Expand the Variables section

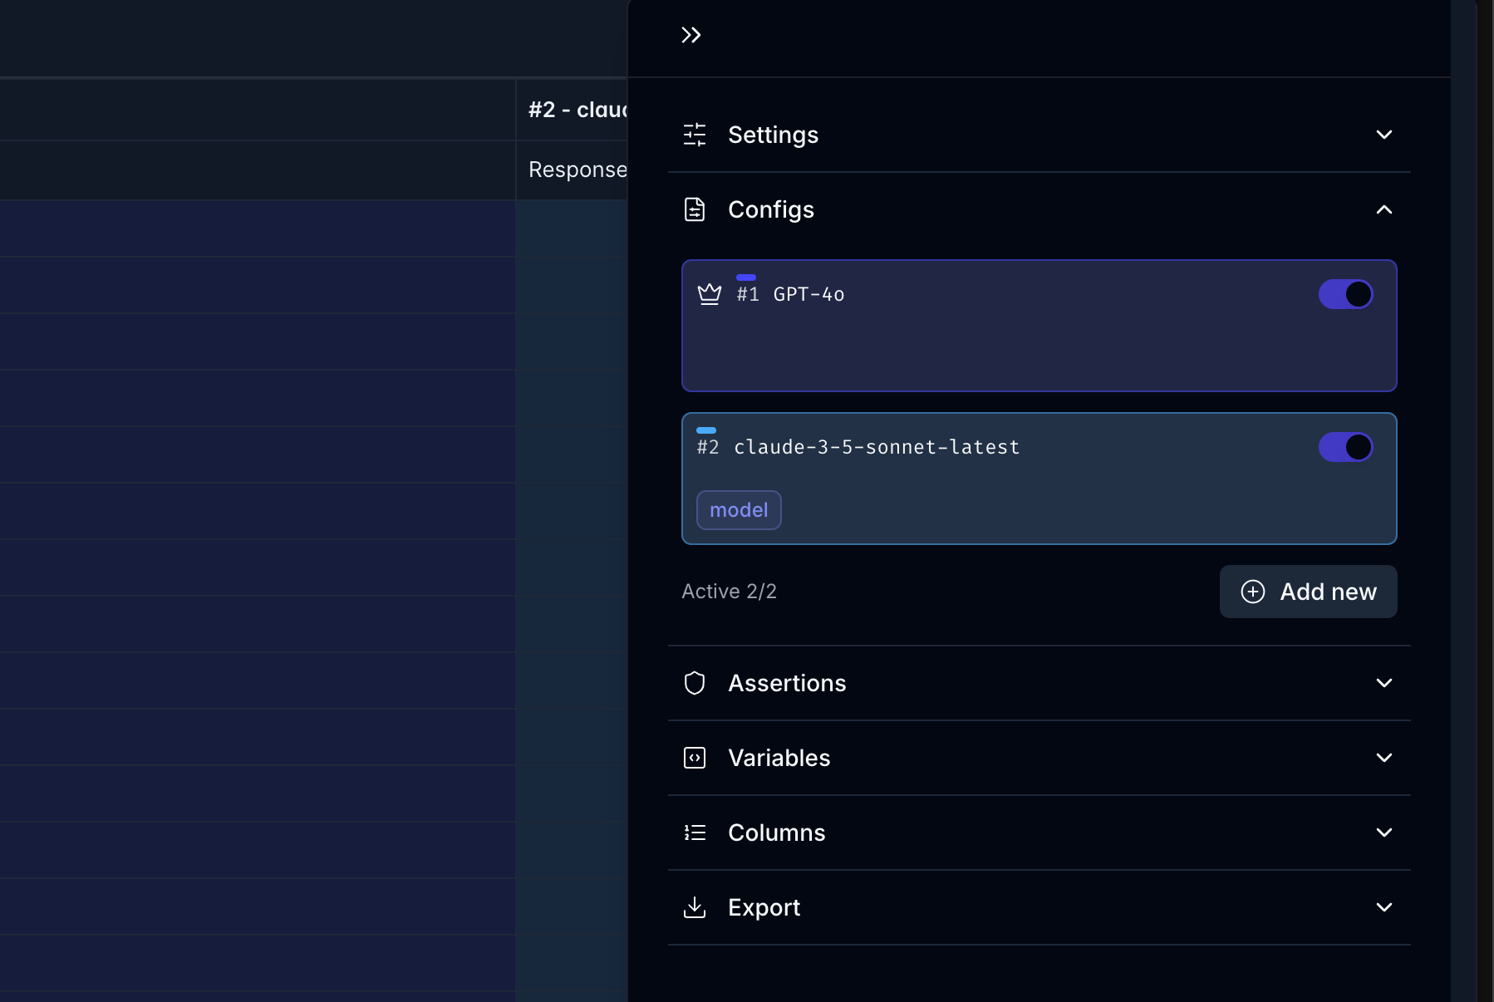[1384, 758]
